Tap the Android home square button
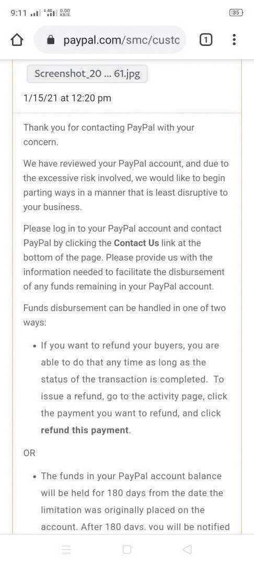The image size is (254, 565). (127, 549)
